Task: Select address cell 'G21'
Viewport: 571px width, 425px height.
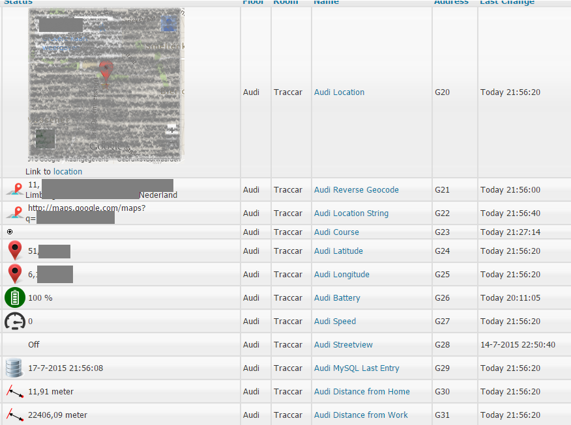Action: [x=442, y=190]
